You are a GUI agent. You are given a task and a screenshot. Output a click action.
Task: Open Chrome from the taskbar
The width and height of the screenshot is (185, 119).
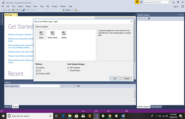[x=110, y=116]
